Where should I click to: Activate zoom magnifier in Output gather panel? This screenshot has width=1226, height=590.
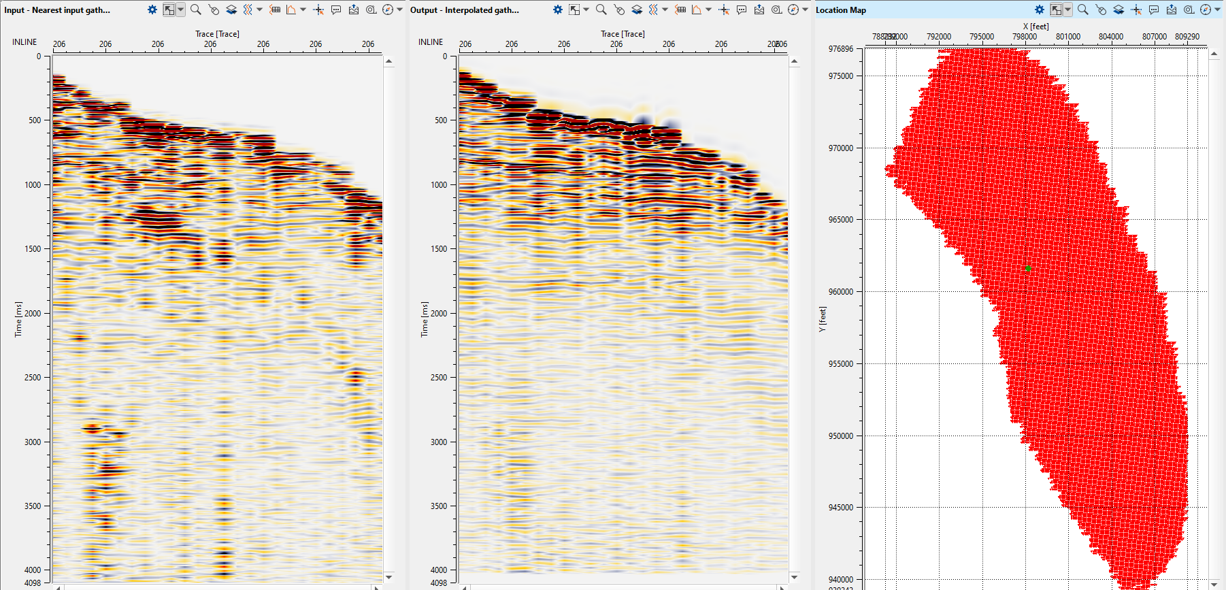point(601,10)
